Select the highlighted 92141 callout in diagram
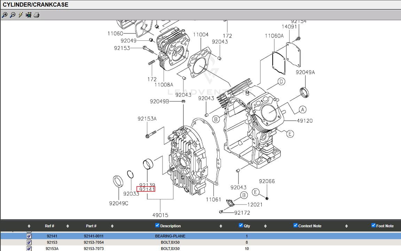This screenshot has height=251, width=401. pyautogui.click(x=146, y=189)
